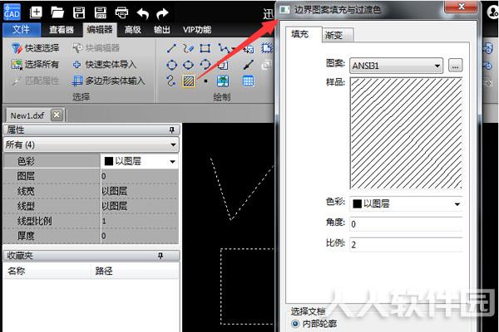Click the 角度 angle input field
This screenshot has width=499, height=332.
406,224
